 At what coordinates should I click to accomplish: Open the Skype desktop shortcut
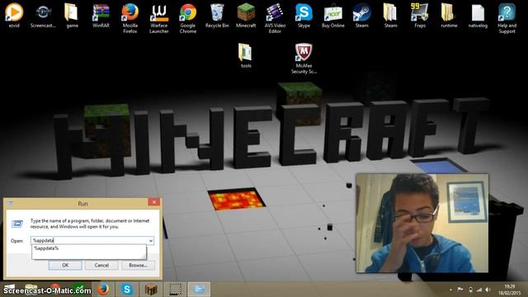304,16
